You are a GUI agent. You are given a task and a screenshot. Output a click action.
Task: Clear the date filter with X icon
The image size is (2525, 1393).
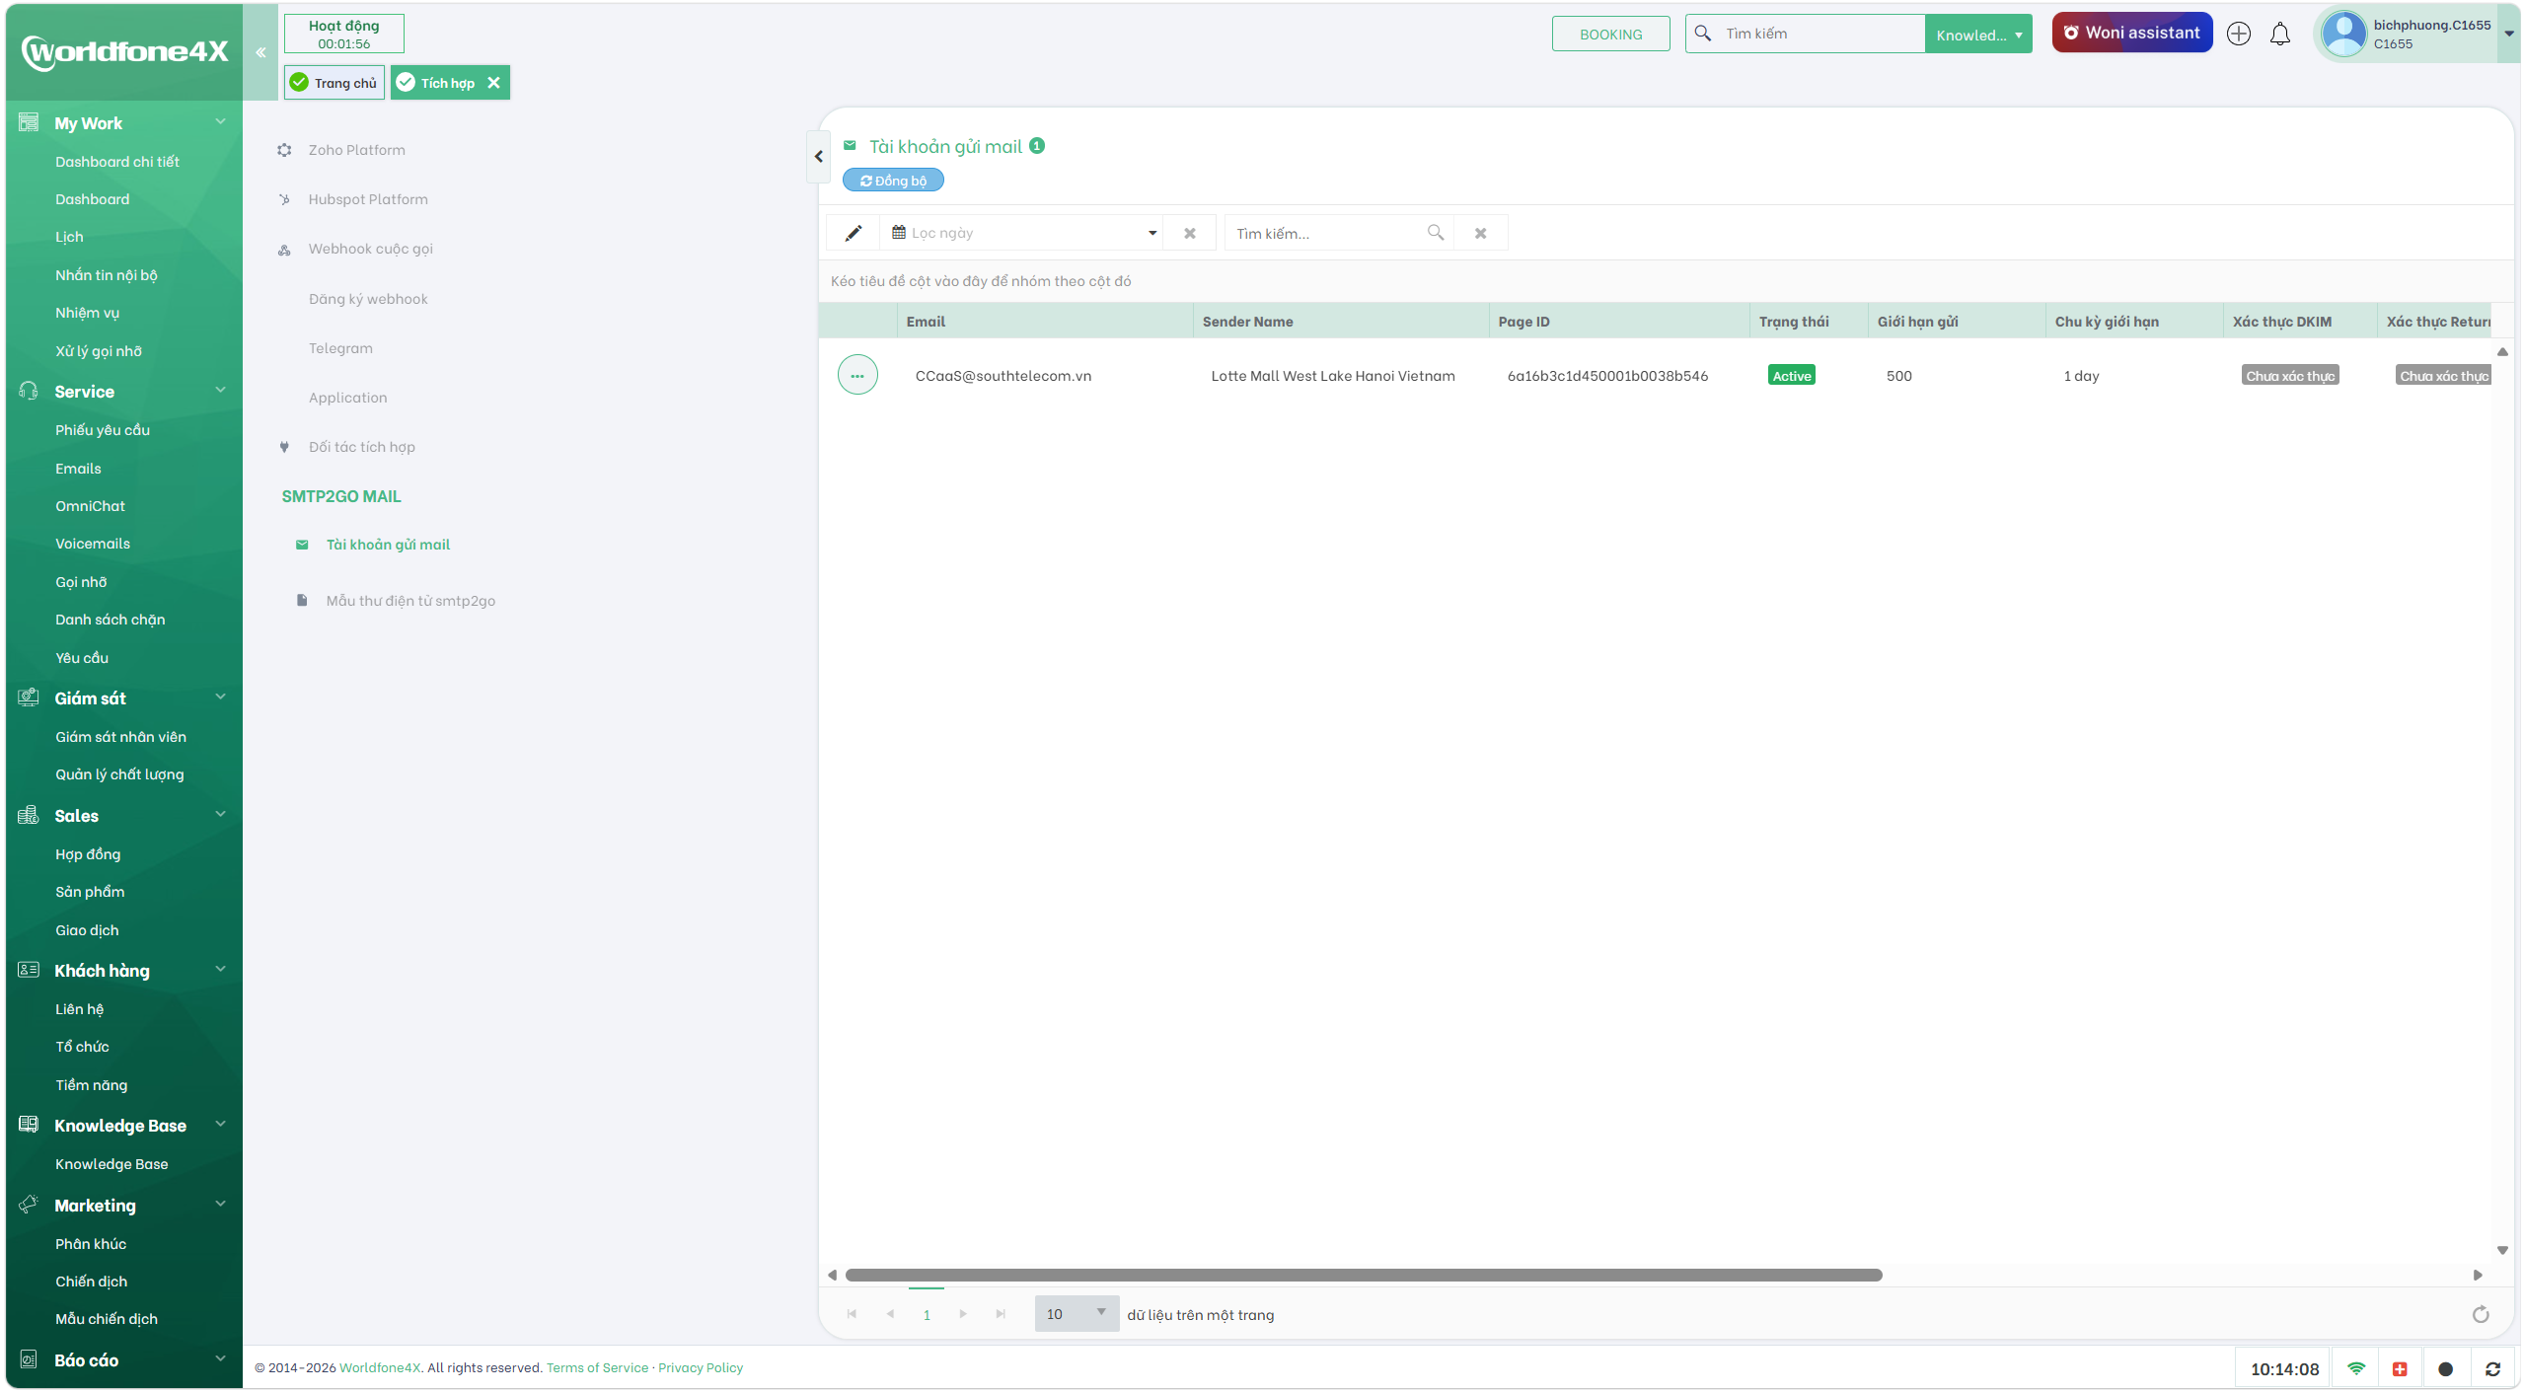point(1190,234)
